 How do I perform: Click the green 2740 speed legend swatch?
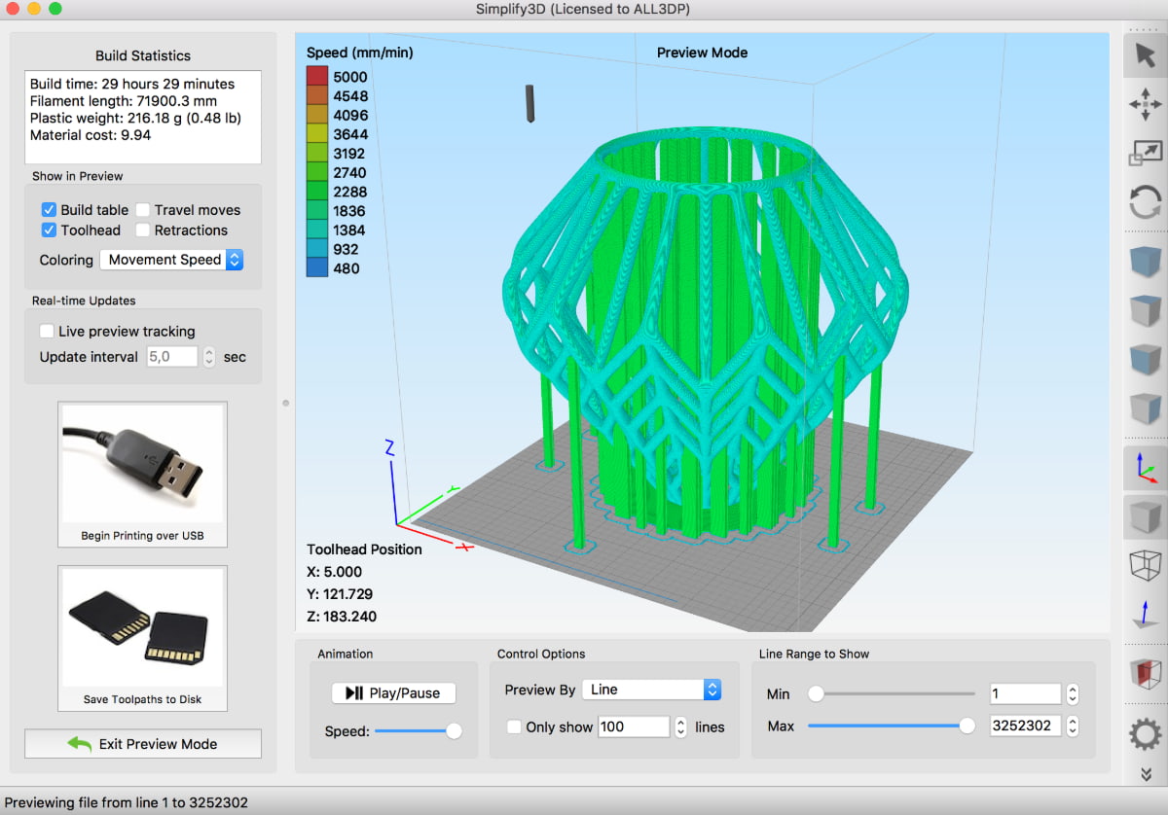[317, 172]
